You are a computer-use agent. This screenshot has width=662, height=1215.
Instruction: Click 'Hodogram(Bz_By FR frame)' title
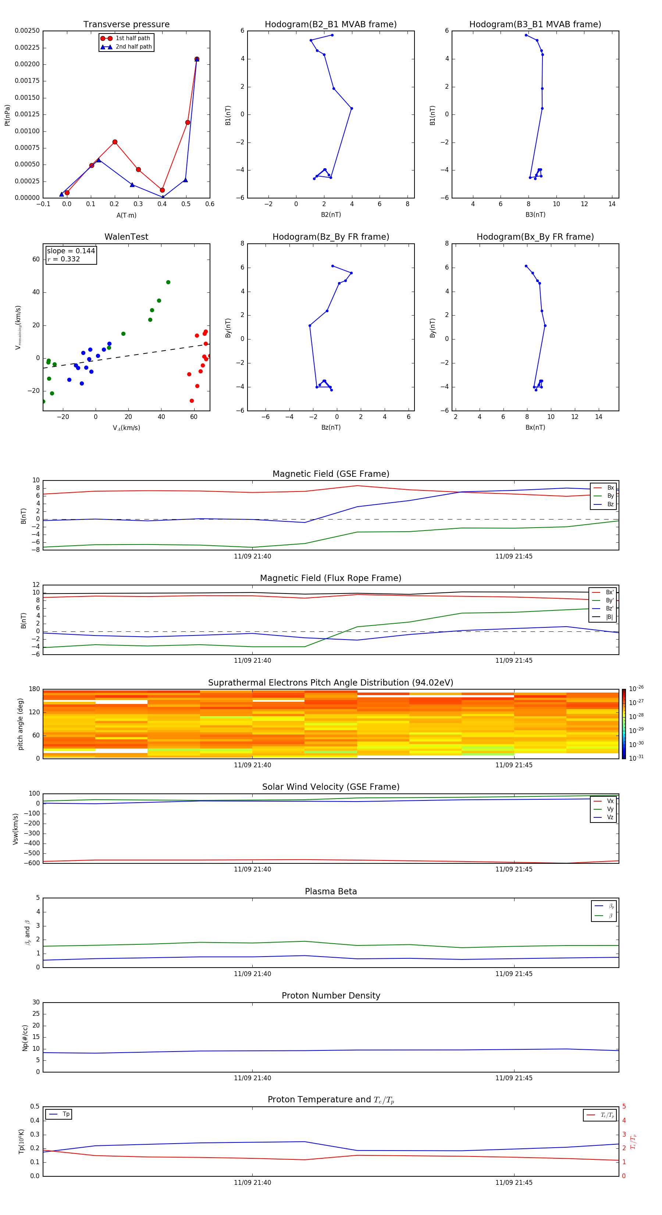pyautogui.click(x=331, y=237)
